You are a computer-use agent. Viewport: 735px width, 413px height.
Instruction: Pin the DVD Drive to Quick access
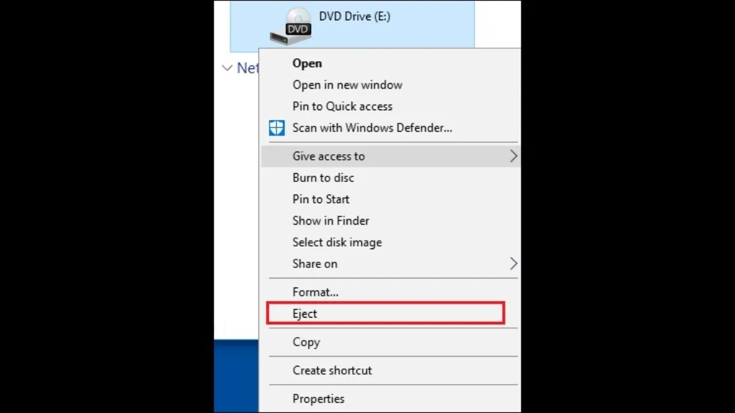tap(342, 106)
